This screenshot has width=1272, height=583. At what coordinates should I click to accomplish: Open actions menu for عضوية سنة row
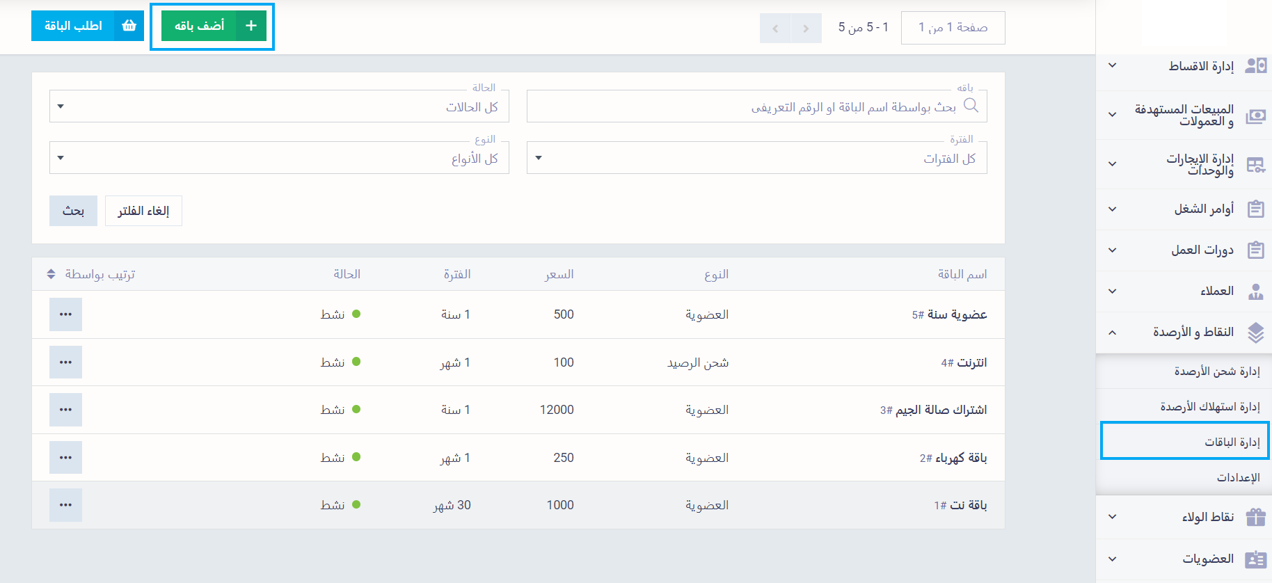tap(65, 314)
